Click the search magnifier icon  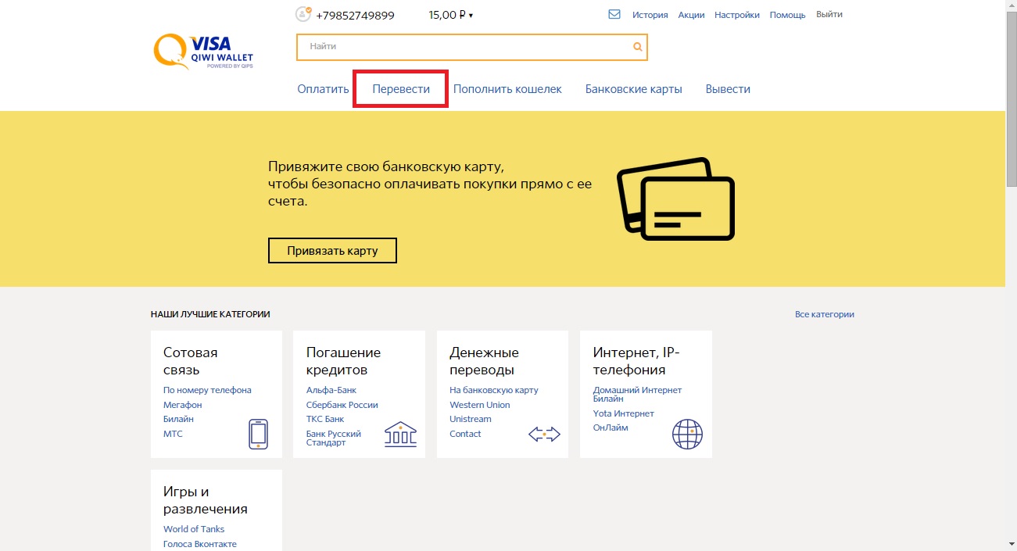[638, 47]
